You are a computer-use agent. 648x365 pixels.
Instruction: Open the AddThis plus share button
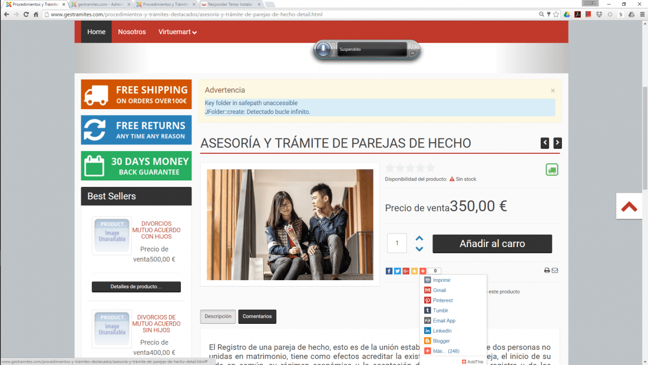pyautogui.click(x=423, y=271)
